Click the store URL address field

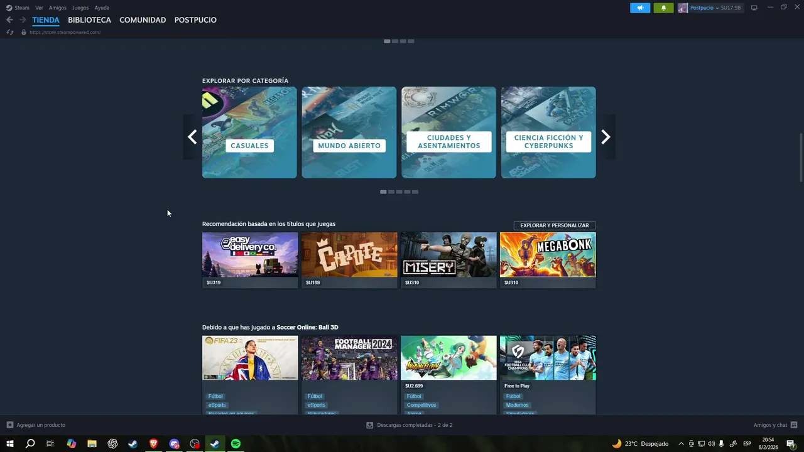[65, 32]
